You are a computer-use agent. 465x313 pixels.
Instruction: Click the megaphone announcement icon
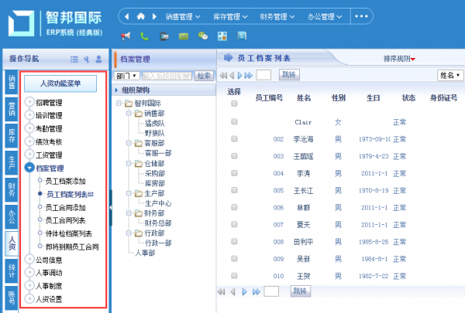pyautogui.click(x=126, y=36)
